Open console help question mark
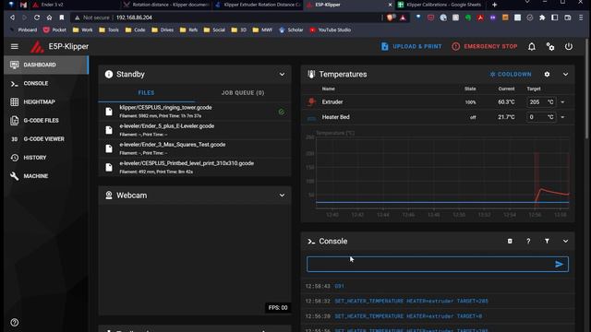 (x=528, y=241)
